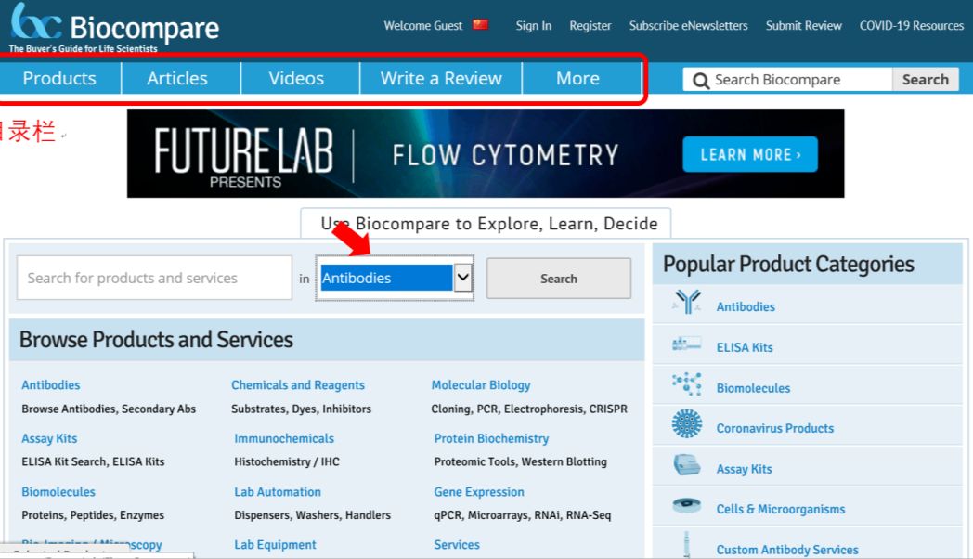Screen dimensions: 973x559
Task: Open the COVID-19 Resources link
Action: point(911,26)
